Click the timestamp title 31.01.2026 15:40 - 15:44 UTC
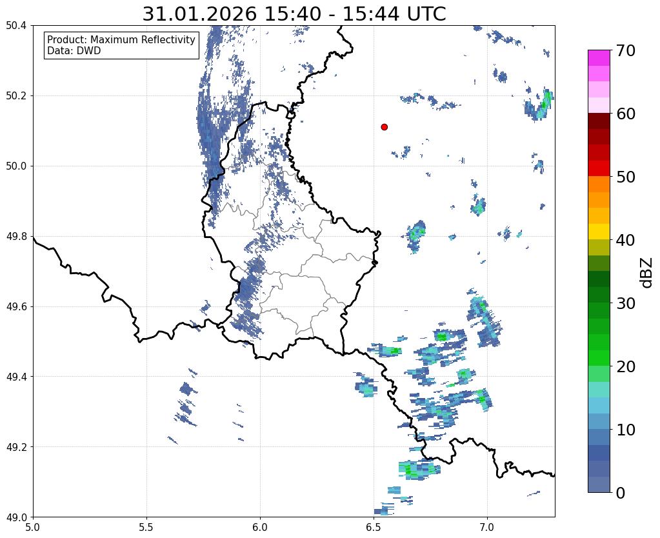This screenshot has height=538, width=660. (294, 14)
